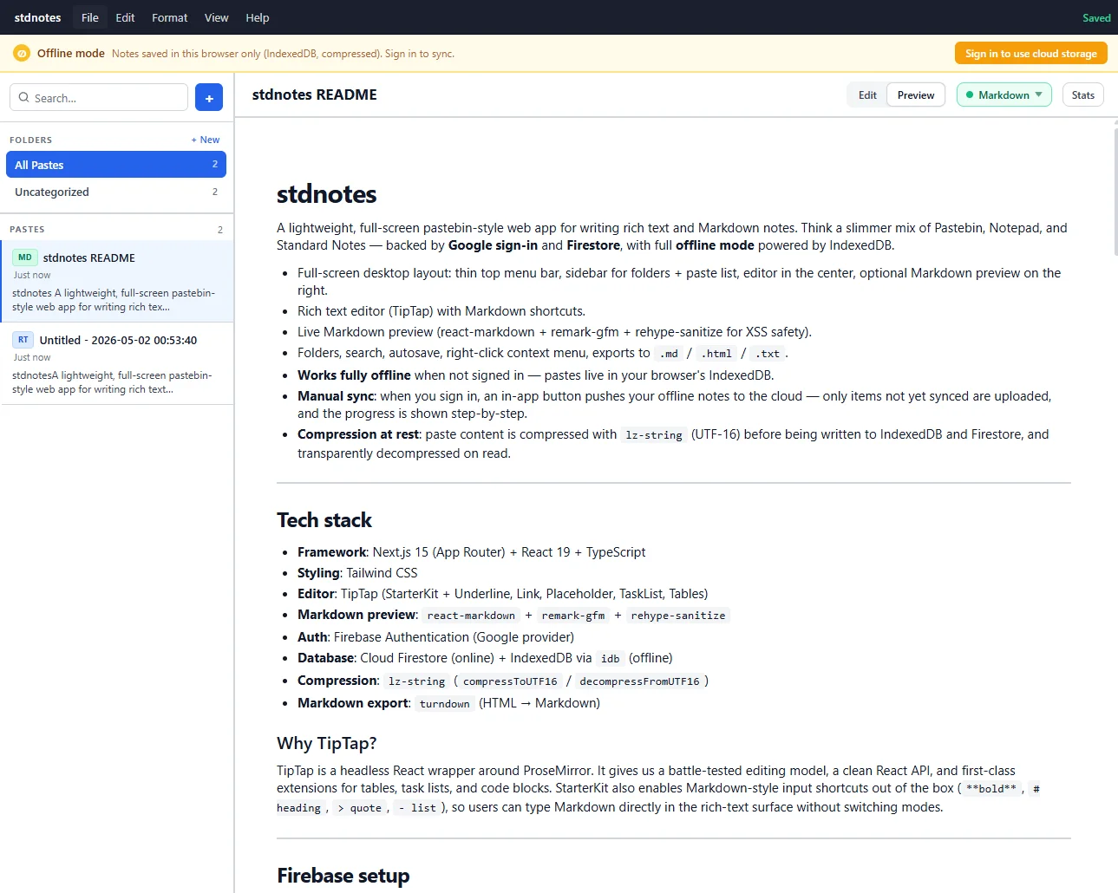Screen dimensions: 1118x893
Task: Click the Saved status indicator
Action: pos(1096,18)
